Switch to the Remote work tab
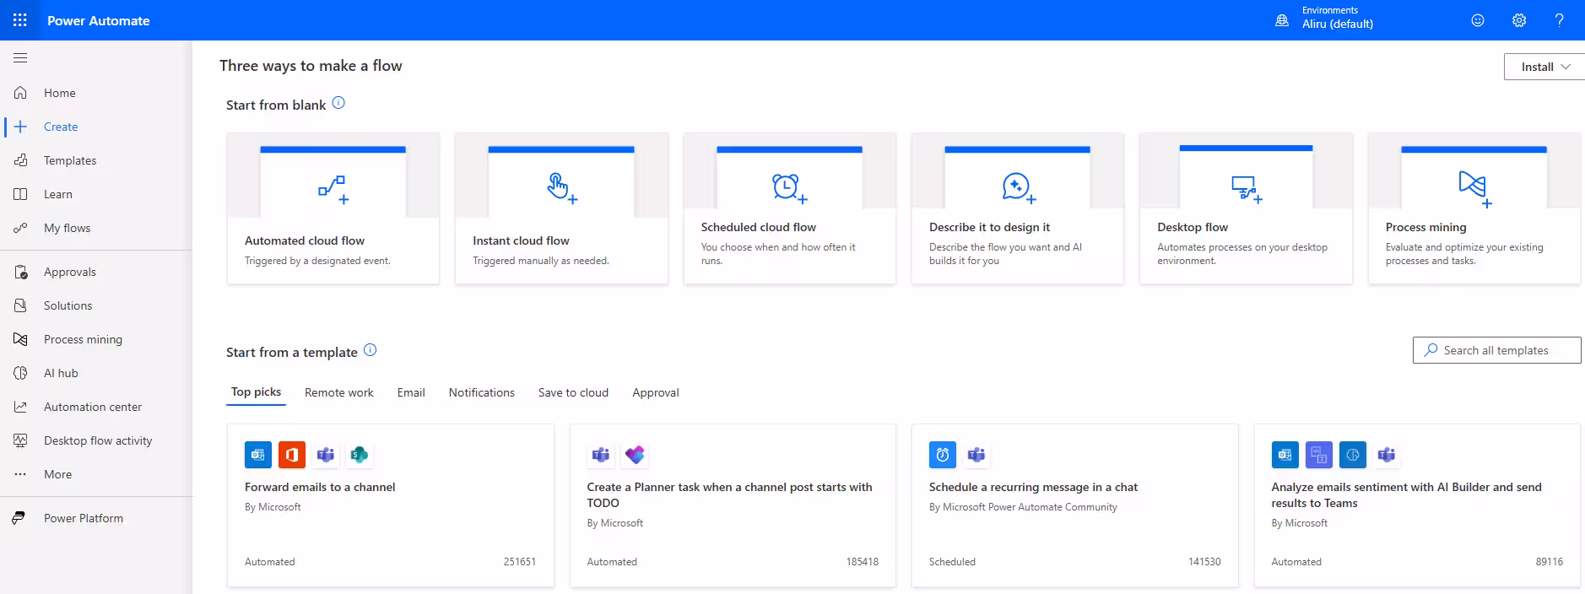This screenshot has height=594, width=1585. click(x=339, y=392)
